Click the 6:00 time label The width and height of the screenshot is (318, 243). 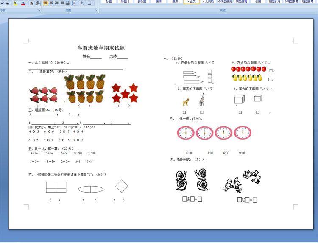[x=226, y=153]
